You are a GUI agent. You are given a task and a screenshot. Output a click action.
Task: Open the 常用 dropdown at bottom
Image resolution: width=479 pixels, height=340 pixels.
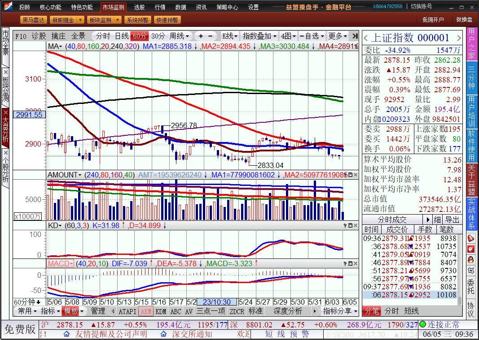click(27, 311)
